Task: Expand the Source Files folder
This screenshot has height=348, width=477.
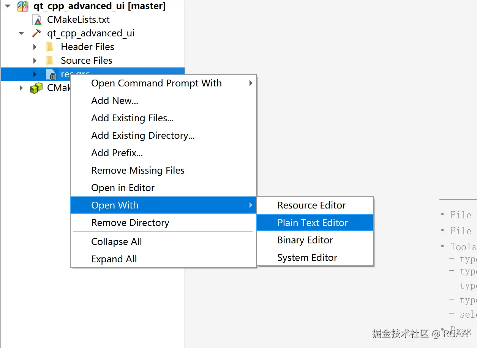Action: pyautogui.click(x=35, y=61)
